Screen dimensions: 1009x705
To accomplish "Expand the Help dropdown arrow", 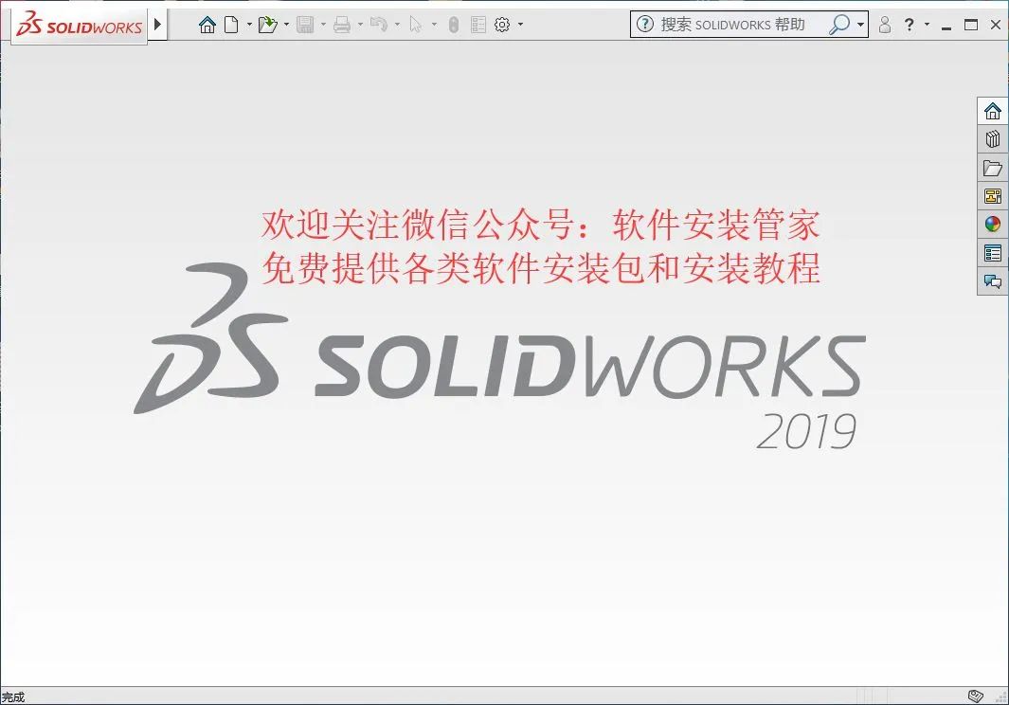I will [927, 25].
